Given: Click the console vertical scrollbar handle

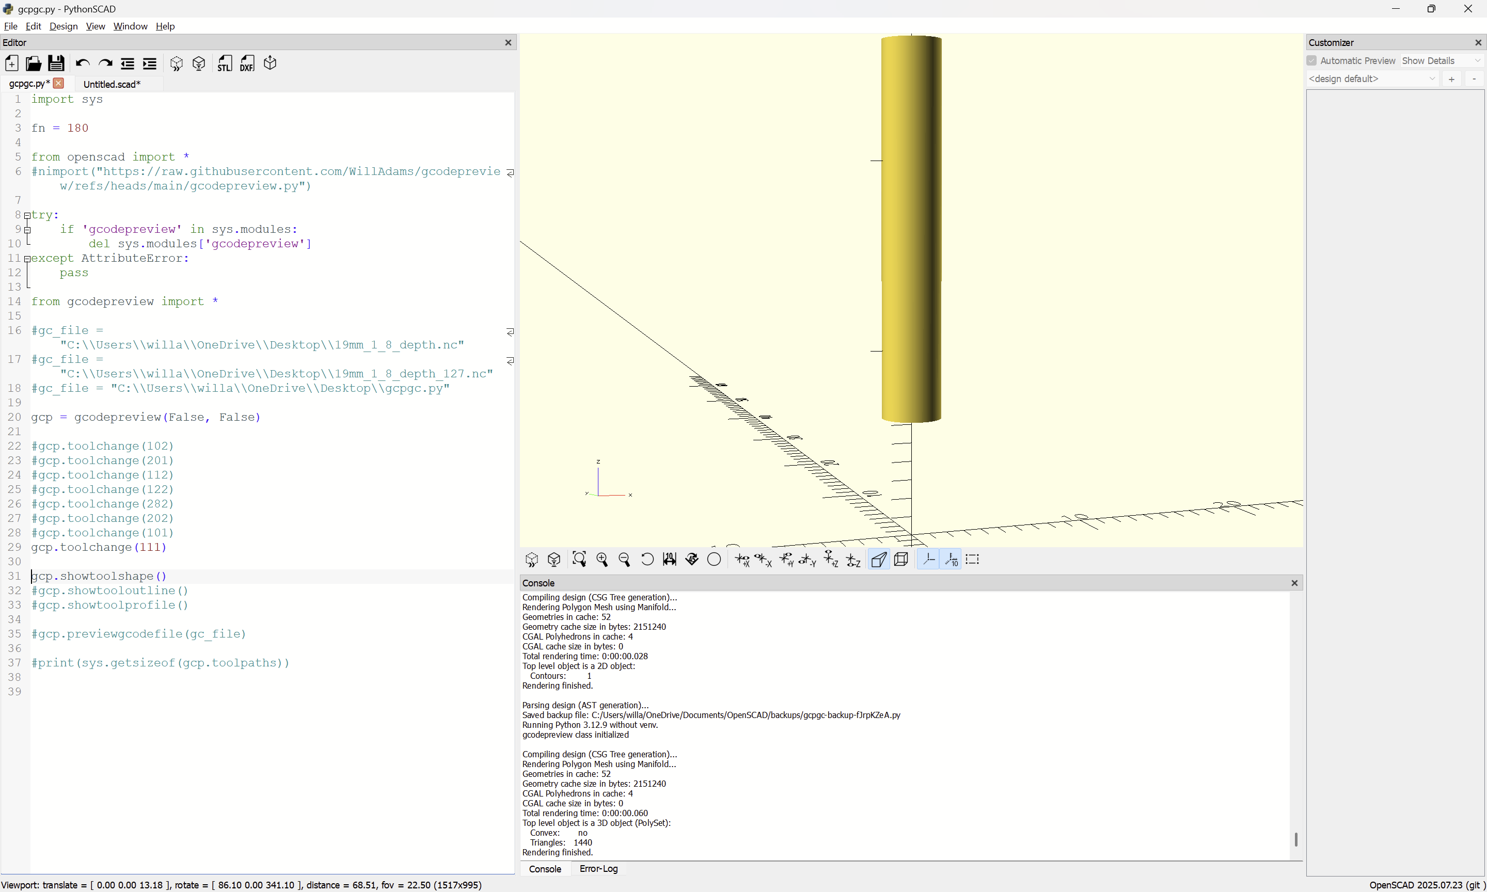Looking at the screenshot, I should (x=1296, y=839).
